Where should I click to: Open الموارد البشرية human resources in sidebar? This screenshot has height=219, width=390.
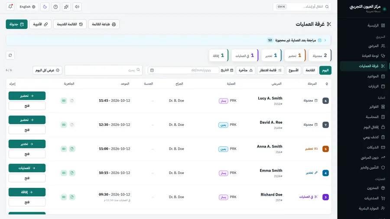364,208
